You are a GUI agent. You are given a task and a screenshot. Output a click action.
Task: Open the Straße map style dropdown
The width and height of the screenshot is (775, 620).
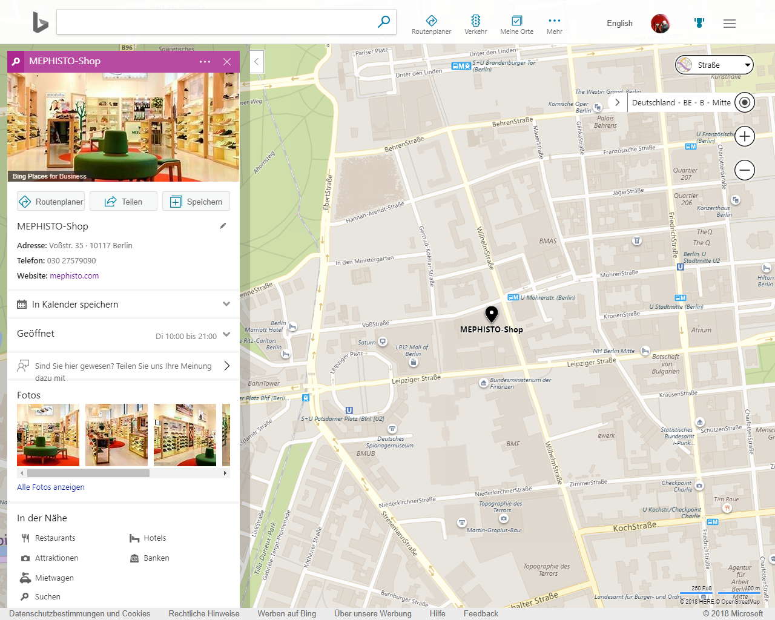pos(714,65)
